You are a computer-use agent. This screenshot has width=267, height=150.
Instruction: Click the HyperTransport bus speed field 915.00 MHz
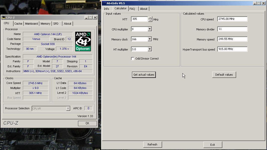pyautogui.click(x=232, y=49)
